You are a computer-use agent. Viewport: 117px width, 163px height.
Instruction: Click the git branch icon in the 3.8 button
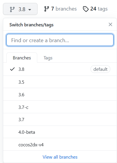pyautogui.click(x=12, y=9)
